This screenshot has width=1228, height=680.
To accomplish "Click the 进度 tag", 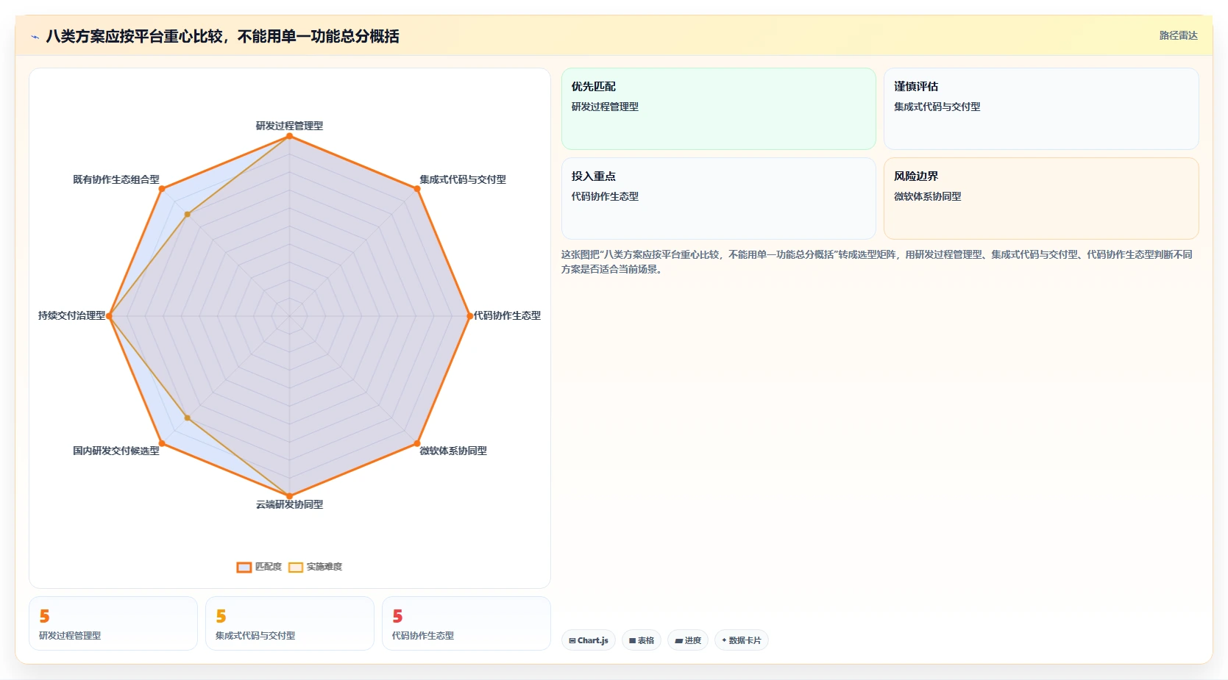I will (x=688, y=640).
